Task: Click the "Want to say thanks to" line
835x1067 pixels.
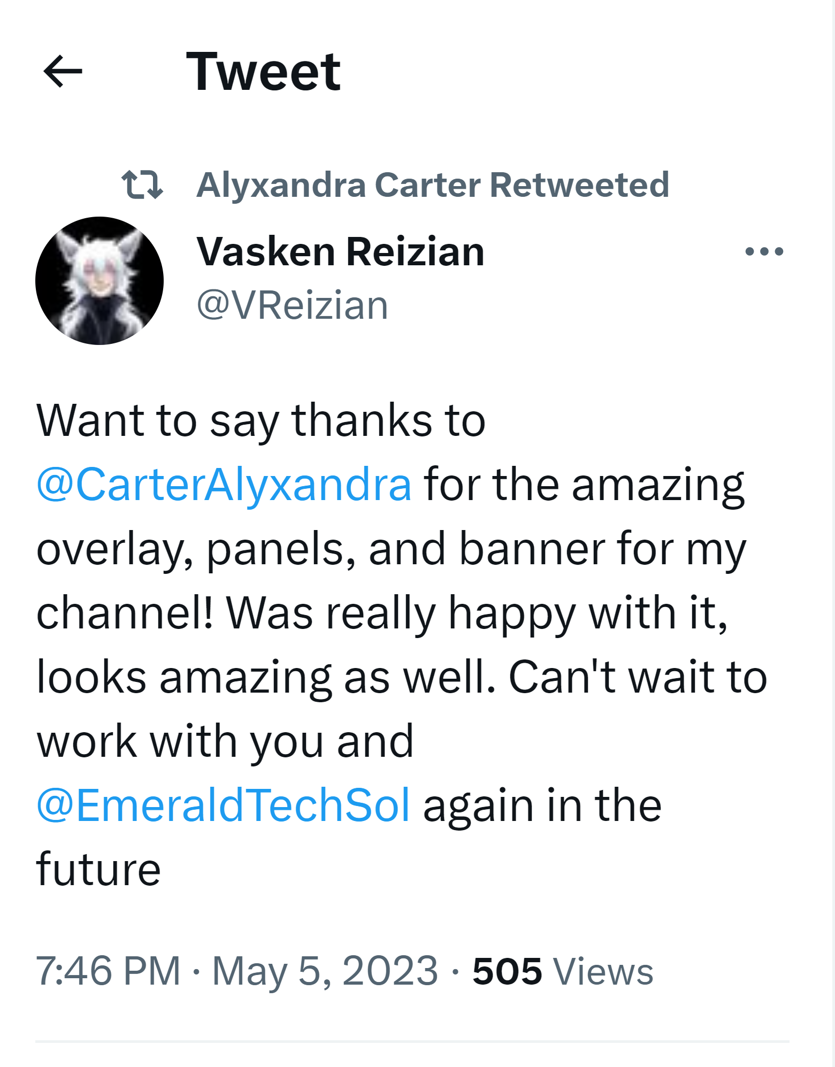Action: point(261,420)
